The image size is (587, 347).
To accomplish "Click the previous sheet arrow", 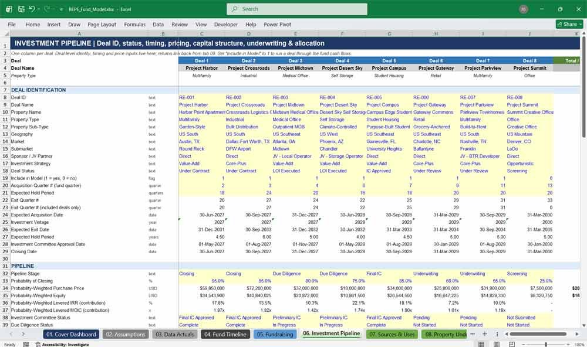I will click(x=11, y=334).
